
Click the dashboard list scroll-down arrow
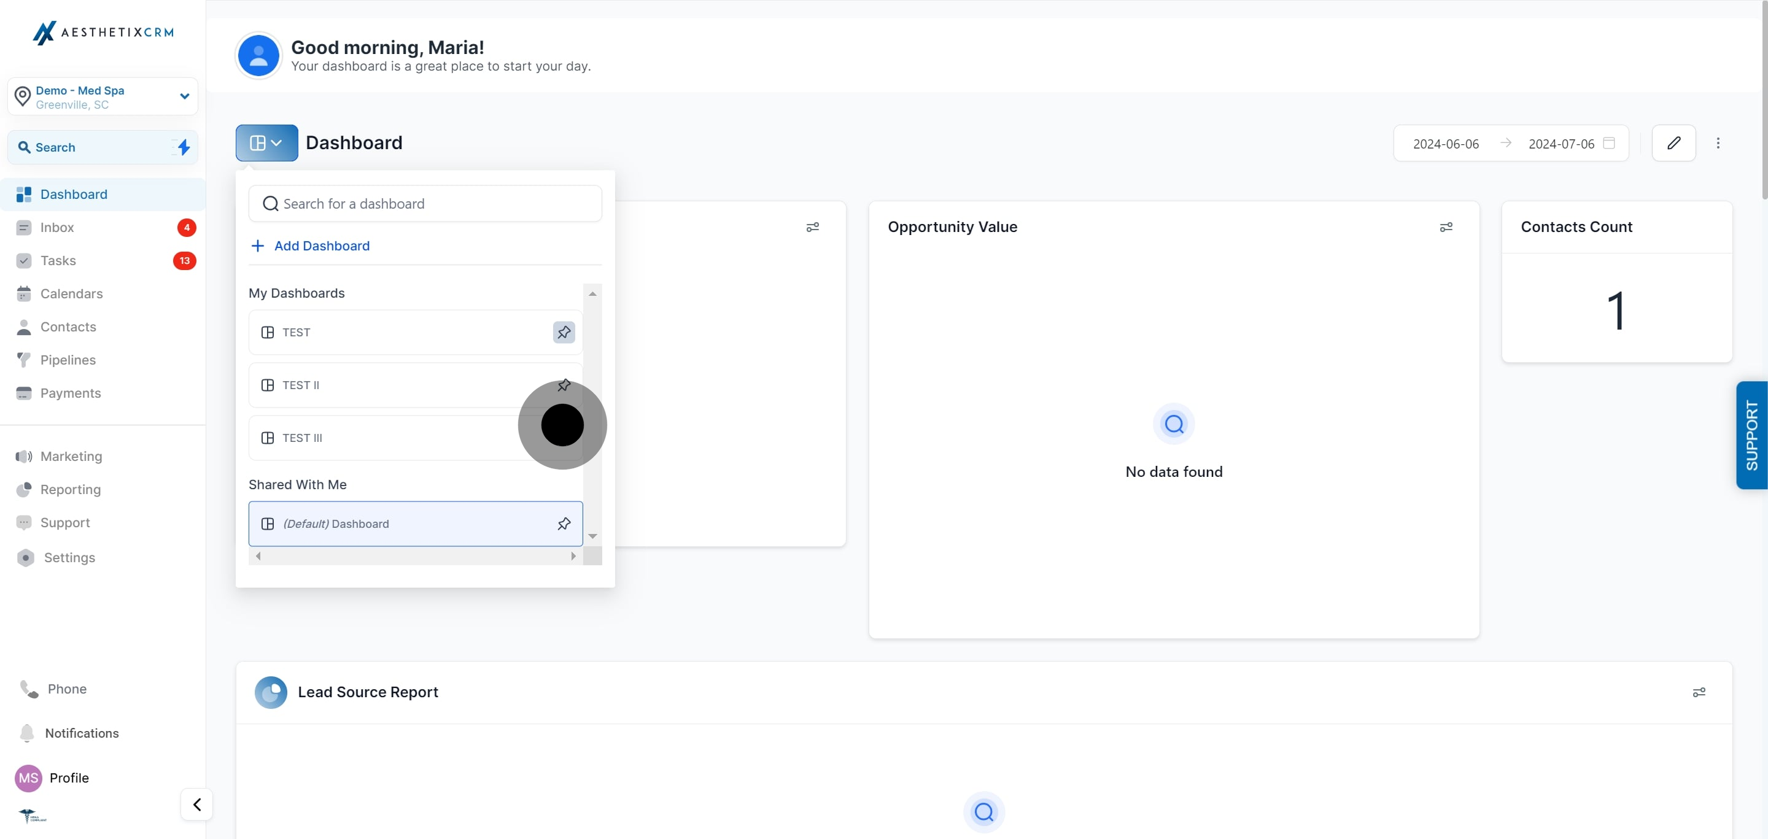(592, 536)
